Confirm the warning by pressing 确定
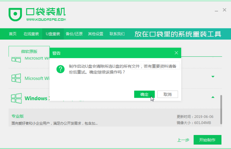231x149 pixels. click(144, 94)
